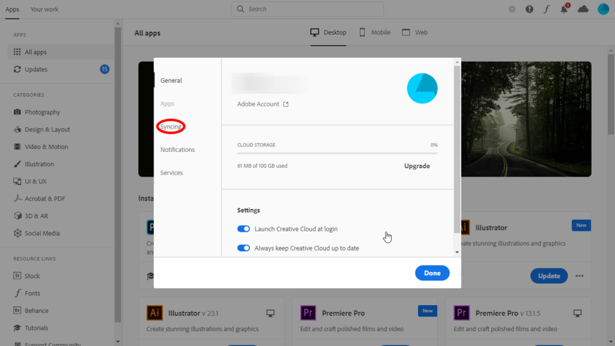615x346 pixels.
Task: Click the Premiere Pro New app icon
Action: coord(308,313)
